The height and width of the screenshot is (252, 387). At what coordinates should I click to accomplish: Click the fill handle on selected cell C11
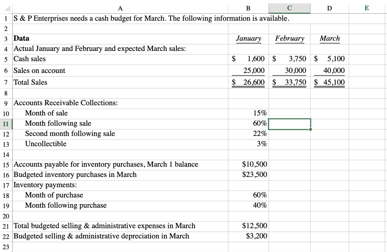click(310, 128)
